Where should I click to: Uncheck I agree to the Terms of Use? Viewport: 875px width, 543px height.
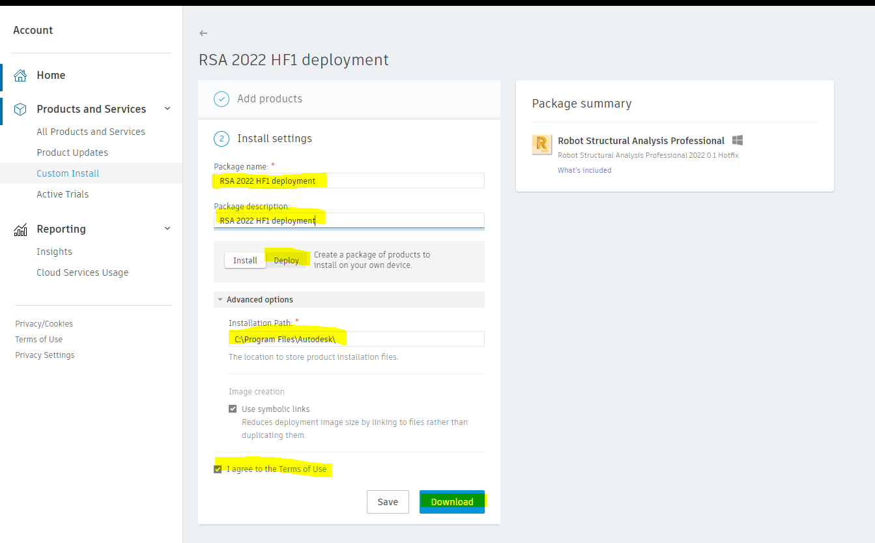pos(218,469)
